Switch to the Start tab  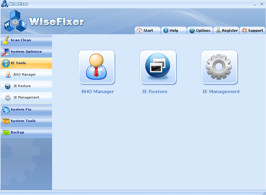click(x=148, y=31)
